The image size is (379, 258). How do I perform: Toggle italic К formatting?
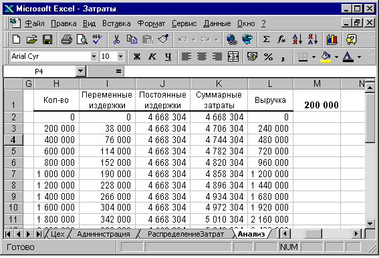152,57
